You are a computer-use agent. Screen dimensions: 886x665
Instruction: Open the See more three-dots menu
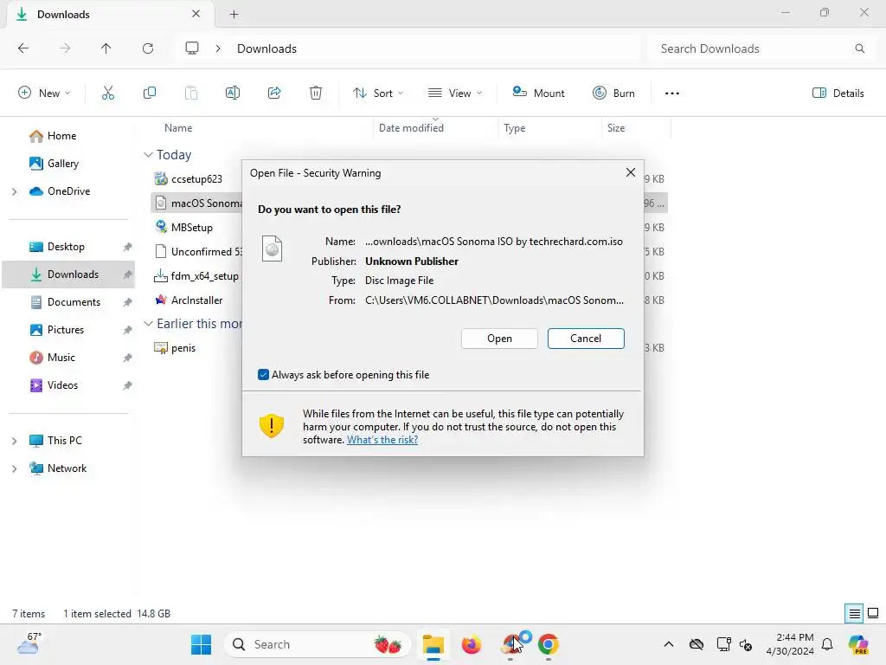(671, 94)
